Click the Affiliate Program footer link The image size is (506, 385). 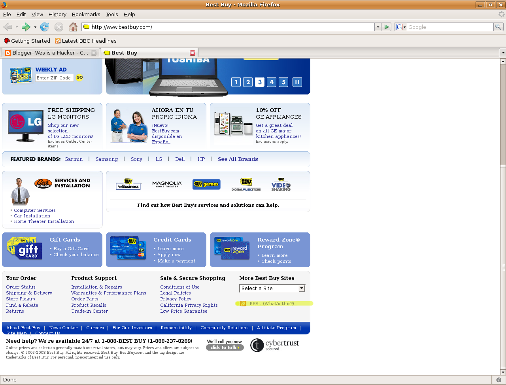click(276, 328)
